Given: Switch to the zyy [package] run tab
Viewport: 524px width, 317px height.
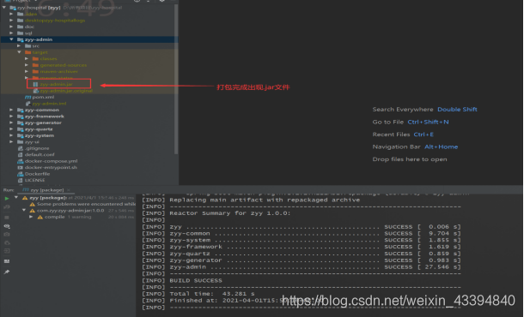Looking at the screenshot, I should 46,190.
